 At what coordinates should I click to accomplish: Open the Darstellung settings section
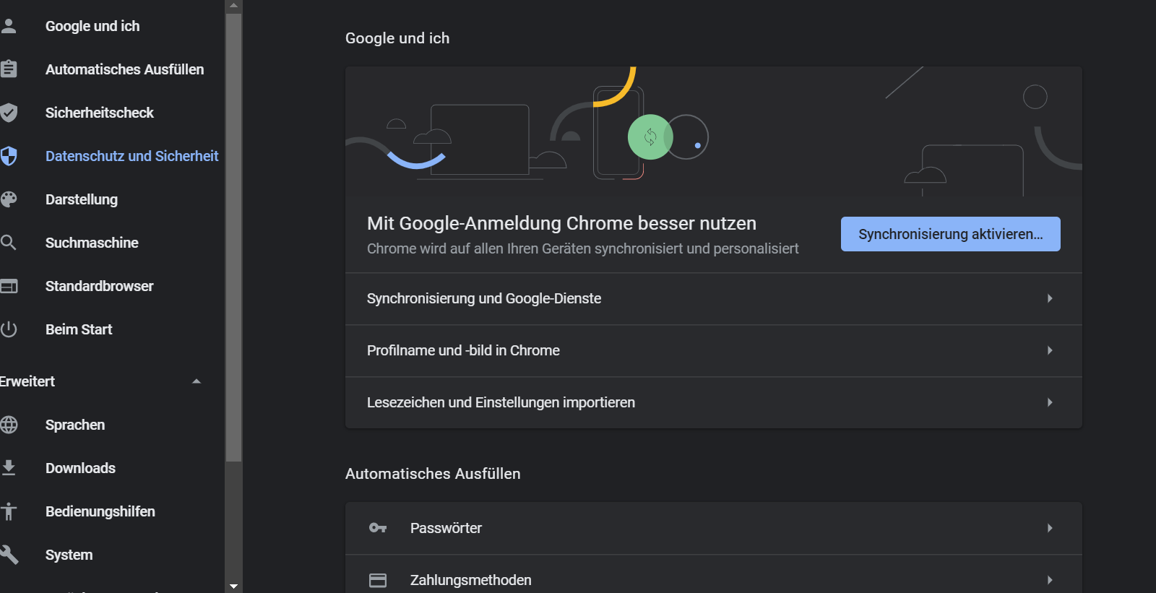(82, 199)
